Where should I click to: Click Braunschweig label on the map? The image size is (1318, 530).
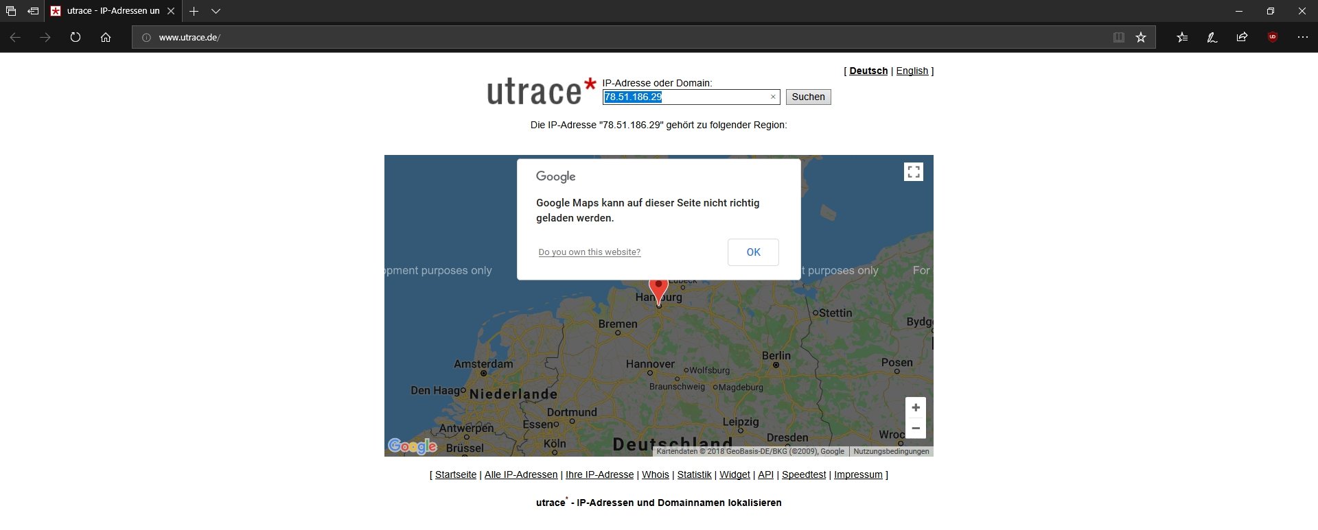tap(677, 387)
